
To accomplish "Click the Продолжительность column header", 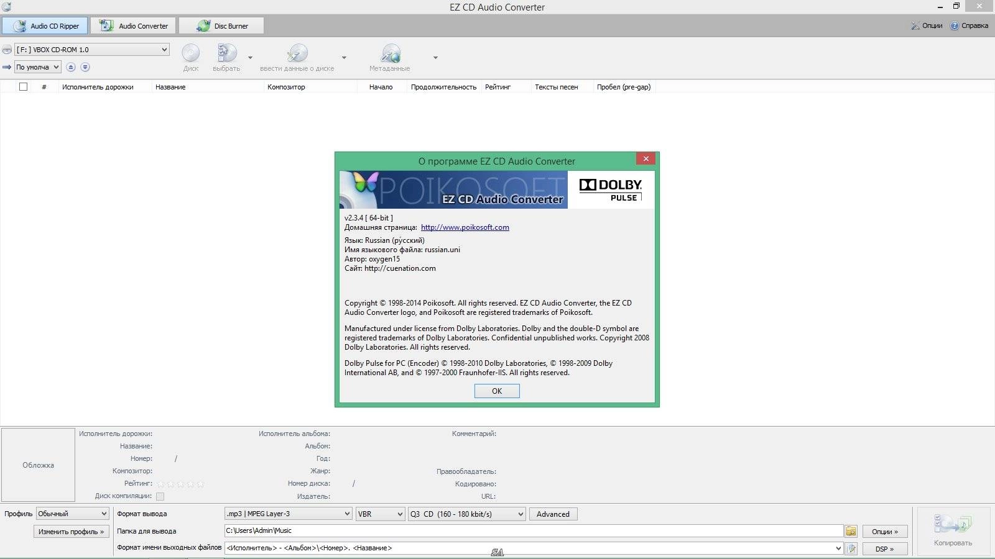I will tap(444, 87).
